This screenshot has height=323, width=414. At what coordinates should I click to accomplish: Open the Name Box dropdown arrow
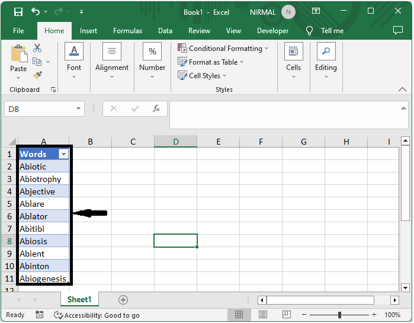[x=78, y=108]
